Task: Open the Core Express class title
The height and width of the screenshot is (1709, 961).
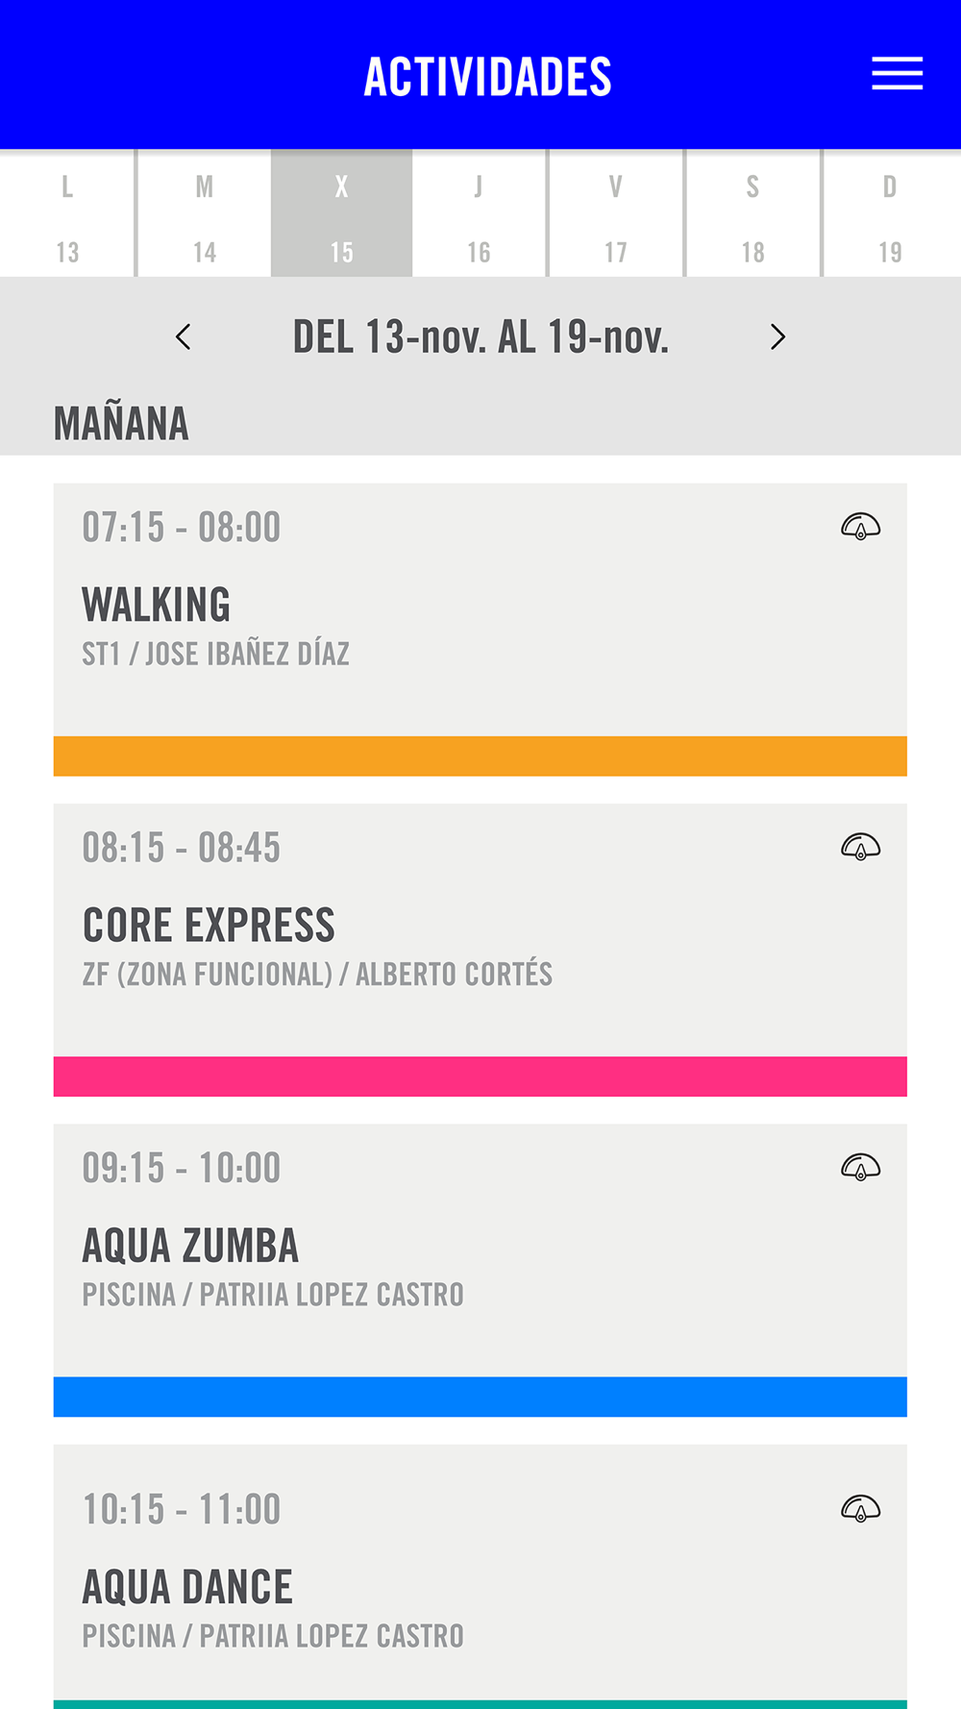Action: tap(209, 926)
